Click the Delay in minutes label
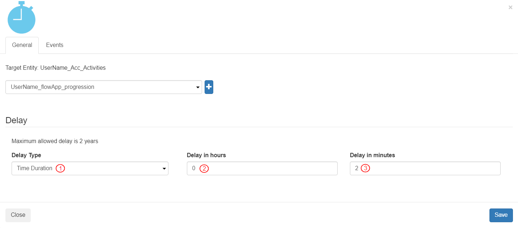 coord(372,155)
